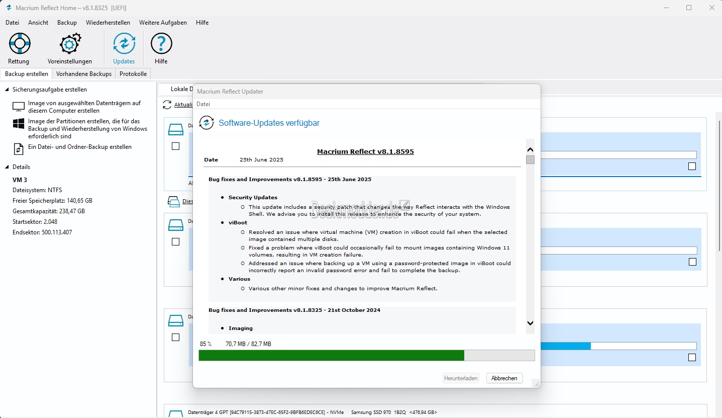
Task: Toggle the third disk's partition checkbox on the right
Action: [692, 358]
